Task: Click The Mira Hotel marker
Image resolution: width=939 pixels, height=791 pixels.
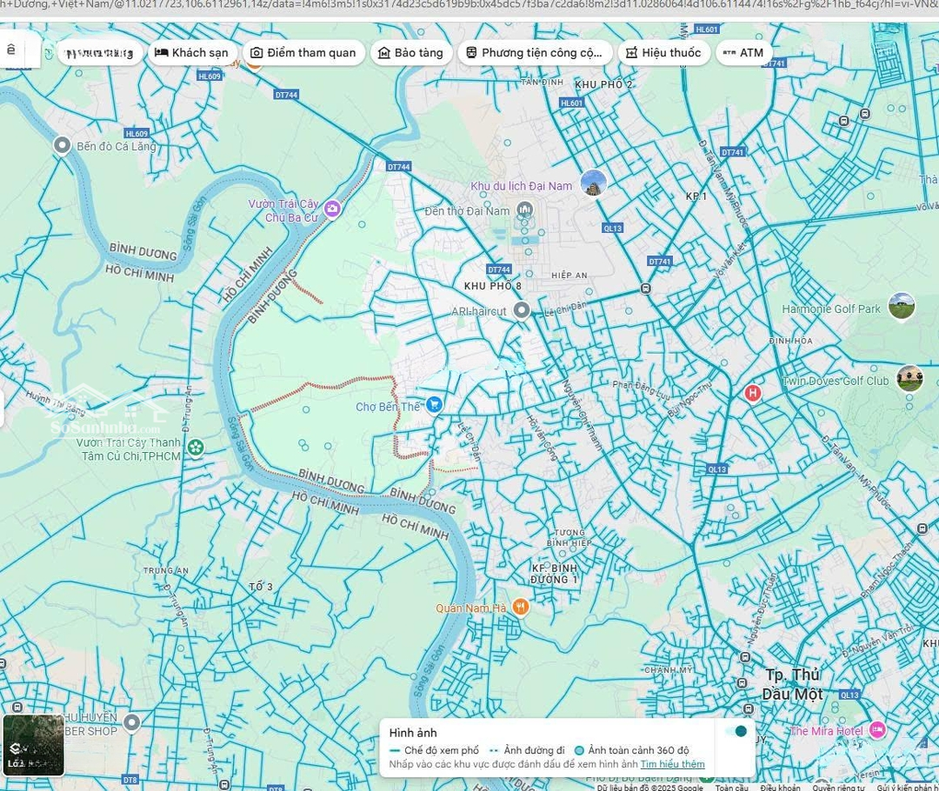Action: (x=877, y=730)
